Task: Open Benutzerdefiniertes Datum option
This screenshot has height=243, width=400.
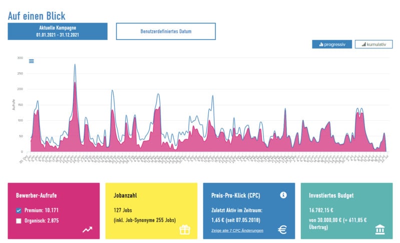Action: click(x=166, y=32)
